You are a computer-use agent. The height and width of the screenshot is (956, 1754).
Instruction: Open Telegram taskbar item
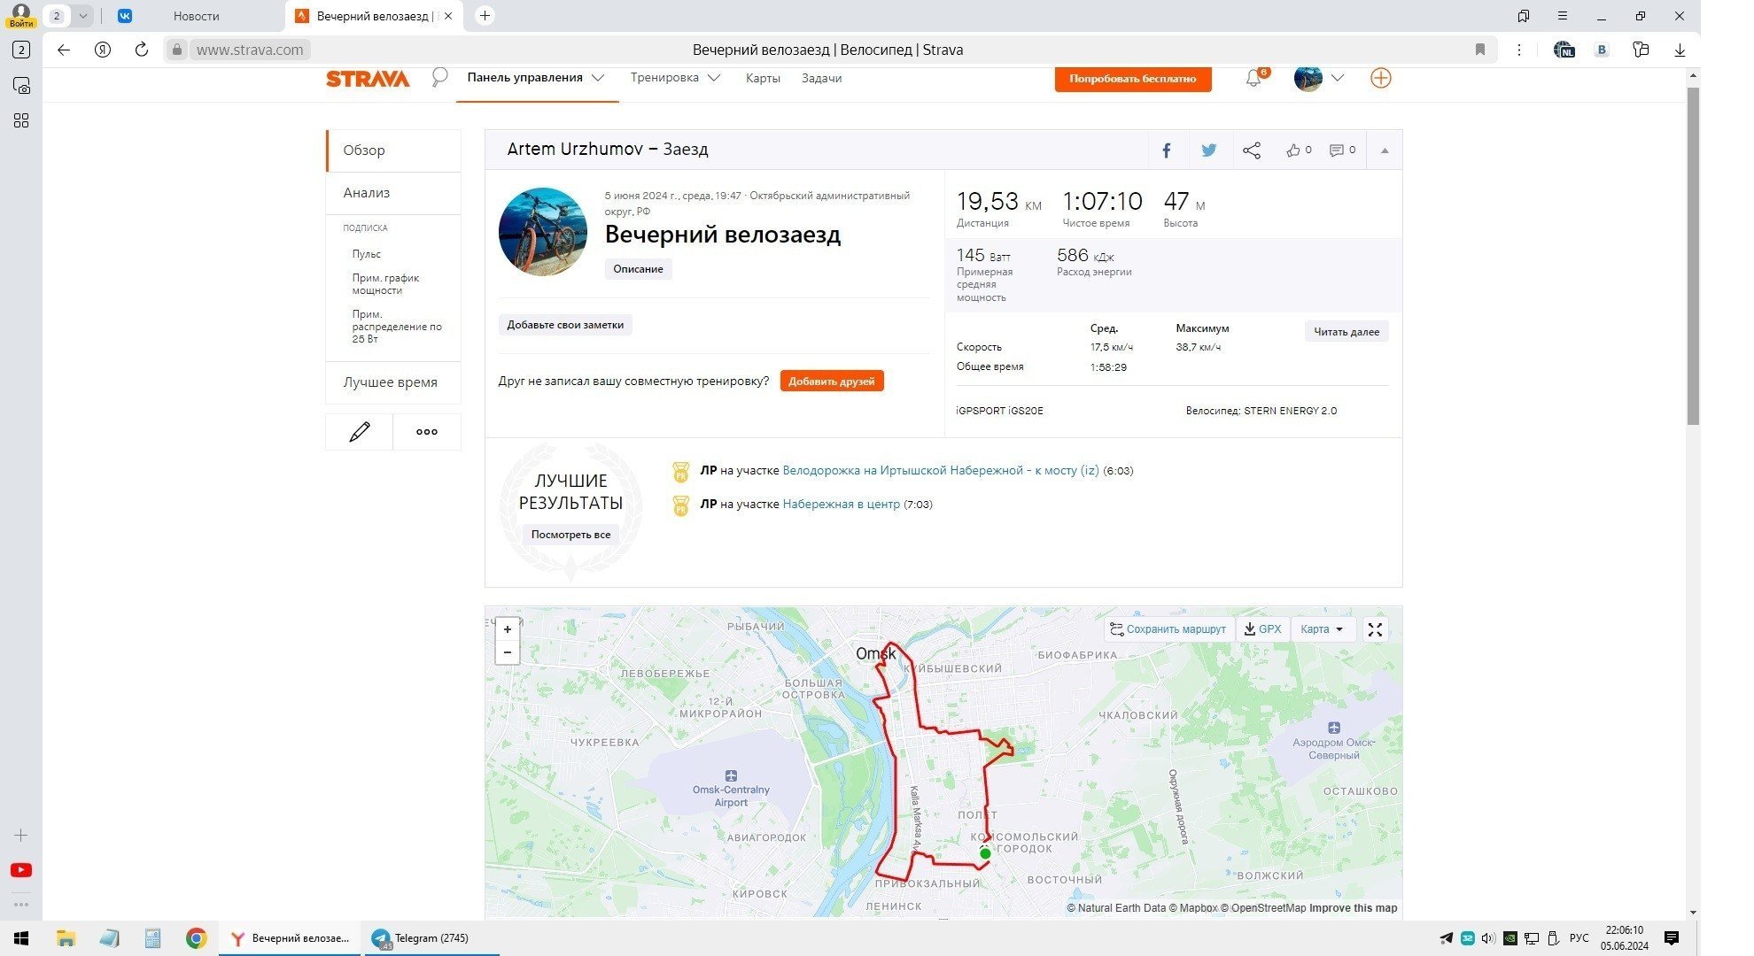click(x=431, y=938)
